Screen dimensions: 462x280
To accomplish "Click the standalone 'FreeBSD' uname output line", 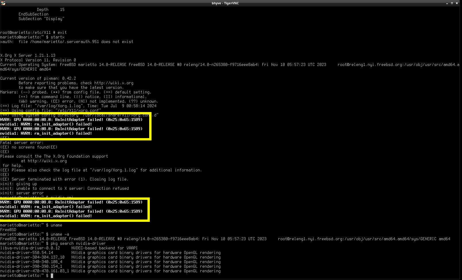I will (x=8, y=230).
